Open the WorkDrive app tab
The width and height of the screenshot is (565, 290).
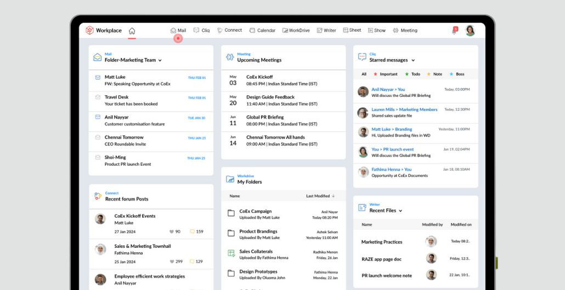pyautogui.click(x=296, y=31)
